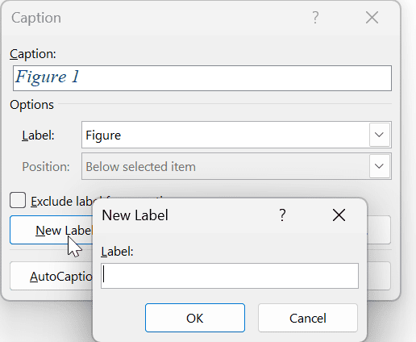The image size is (416, 342).
Task: Click the New Label dialog title text
Action: click(135, 215)
